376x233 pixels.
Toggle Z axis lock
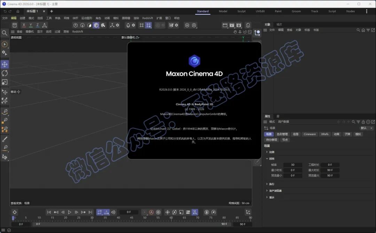pyautogui.click(x=37, y=25)
